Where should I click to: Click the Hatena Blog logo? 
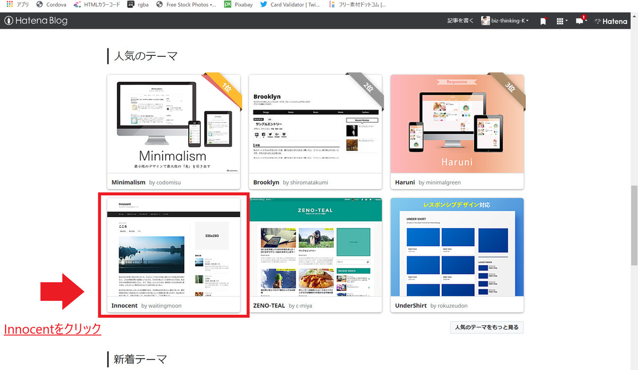pos(36,21)
